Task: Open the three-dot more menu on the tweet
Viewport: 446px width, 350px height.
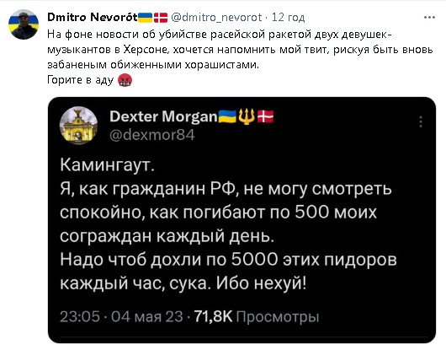Action: click(x=429, y=18)
